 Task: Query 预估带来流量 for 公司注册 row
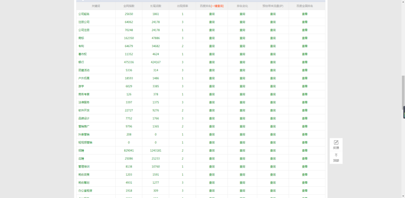273,30
